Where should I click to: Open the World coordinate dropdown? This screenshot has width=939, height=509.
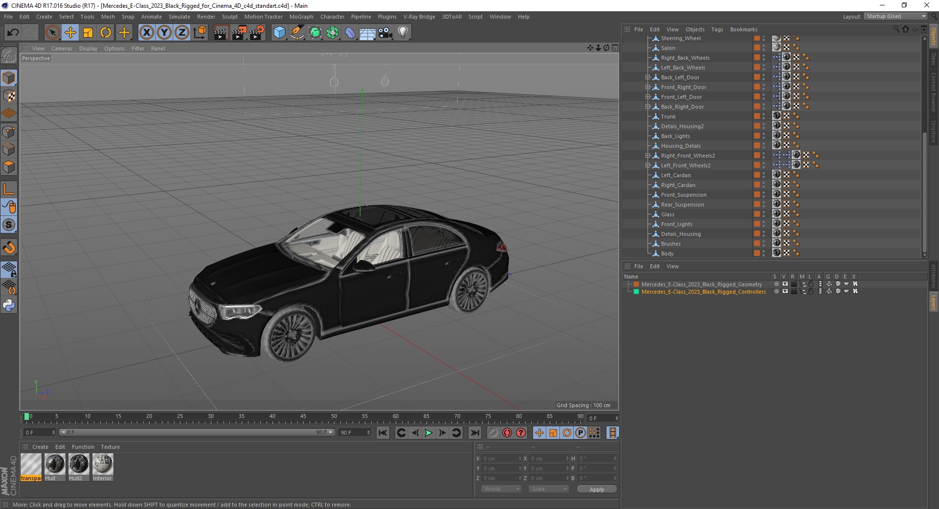pyautogui.click(x=501, y=489)
